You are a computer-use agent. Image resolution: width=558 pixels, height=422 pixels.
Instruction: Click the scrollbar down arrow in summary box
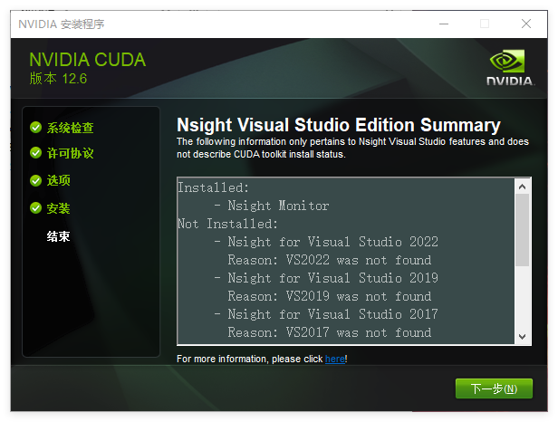point(522,336)
